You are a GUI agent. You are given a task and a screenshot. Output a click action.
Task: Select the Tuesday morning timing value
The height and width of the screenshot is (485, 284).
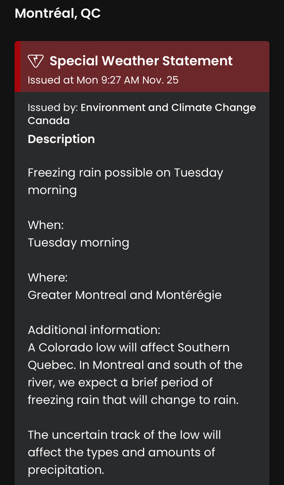click(79, 242)
